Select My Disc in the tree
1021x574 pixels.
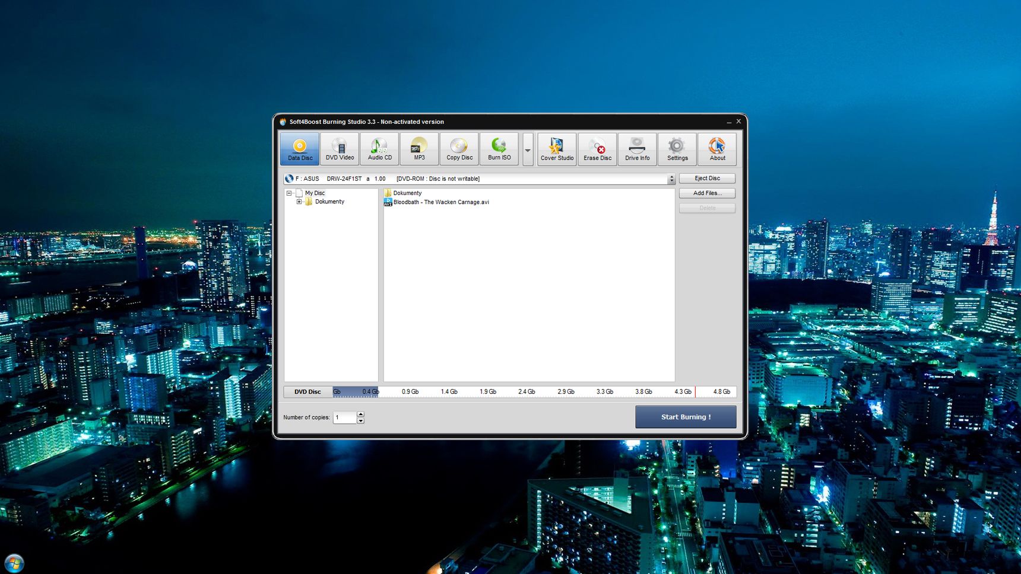point(315,193)
